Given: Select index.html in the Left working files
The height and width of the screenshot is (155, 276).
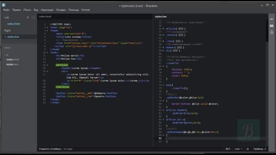Looking at the screenshot, I should click(13, 24).
